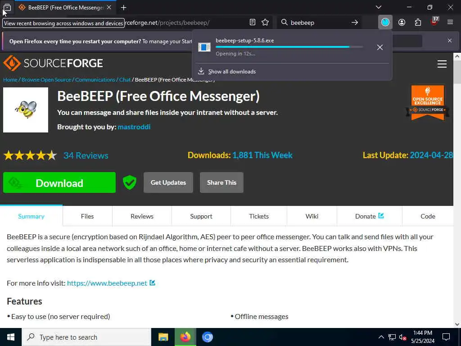Open the Donate tab
Screen dimensions: 461x346
click(369, 216)
